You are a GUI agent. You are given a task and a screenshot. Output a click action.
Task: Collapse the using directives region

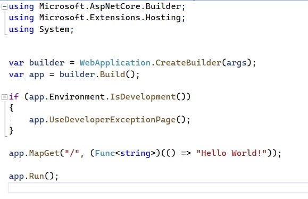[4, 7]
